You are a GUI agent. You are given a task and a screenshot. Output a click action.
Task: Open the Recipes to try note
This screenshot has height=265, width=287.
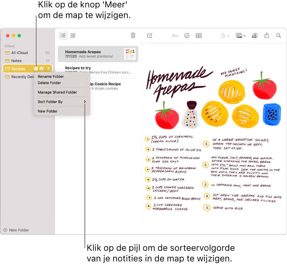[x=98, y=70]
